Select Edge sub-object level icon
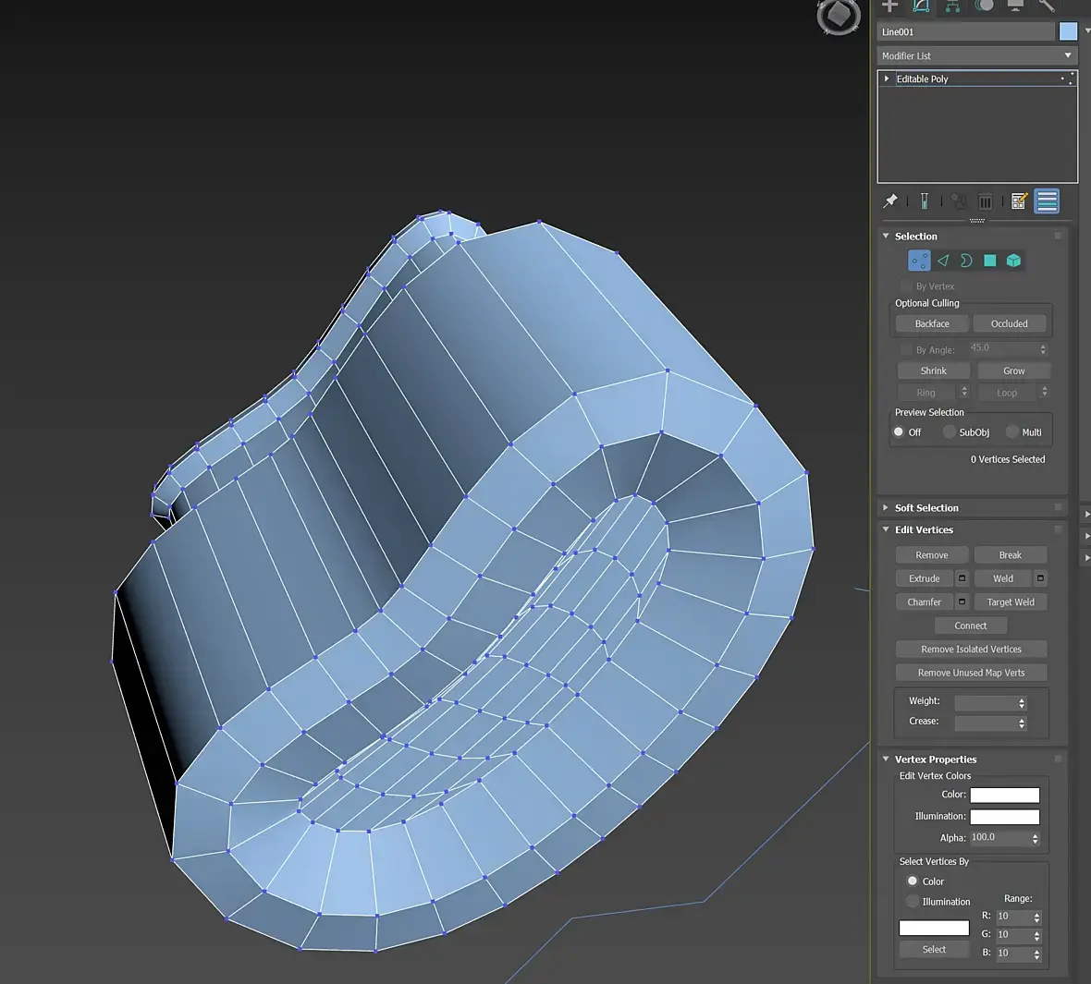This screenshot has height=984, width=1091. coord(942,261)
